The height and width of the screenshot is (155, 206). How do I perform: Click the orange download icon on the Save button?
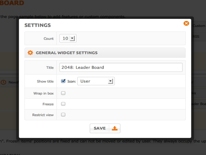tap(115, 128)
